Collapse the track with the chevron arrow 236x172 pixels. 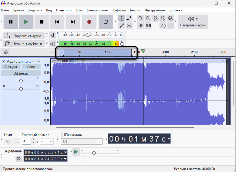coord(33,61)
